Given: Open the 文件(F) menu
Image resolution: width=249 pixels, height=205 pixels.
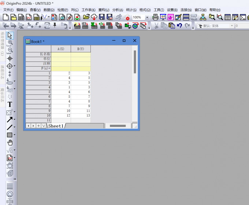Looking at the screenshot, I should (x=8, y=10).
